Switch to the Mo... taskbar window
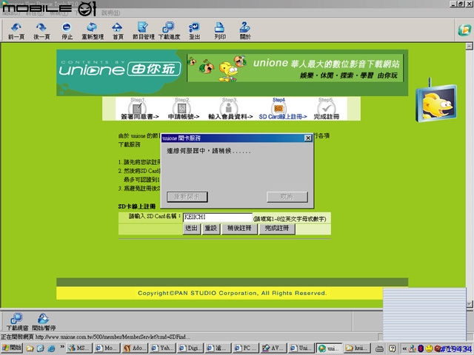The height and width of the screenshot is (355, 474). [x=107, y=348]
